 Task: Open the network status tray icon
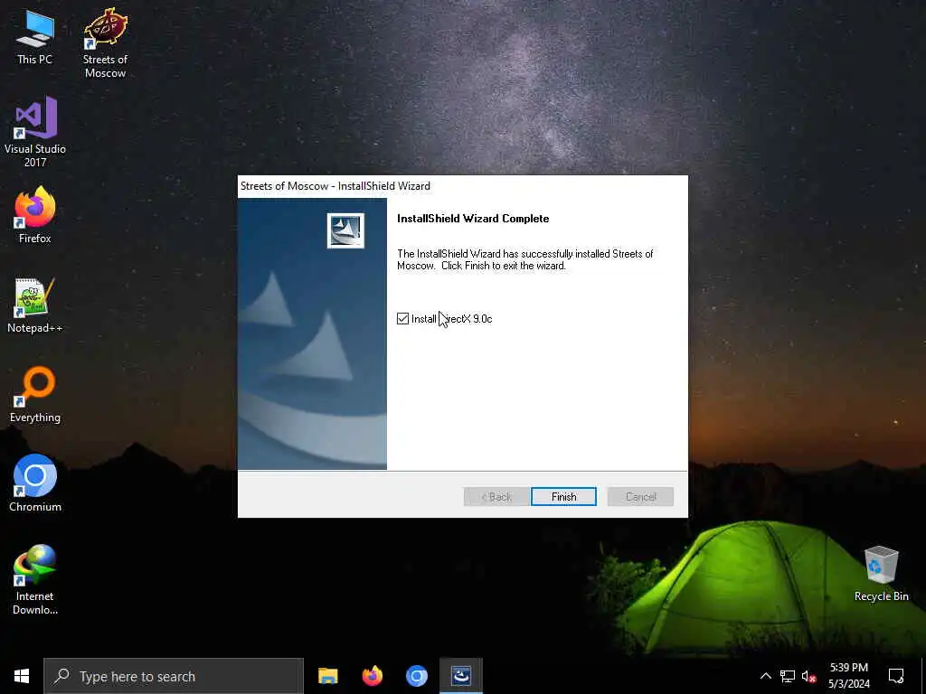(x=788, y=676)
